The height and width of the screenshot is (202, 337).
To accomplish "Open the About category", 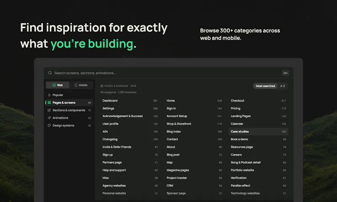I will coord(194,147).
